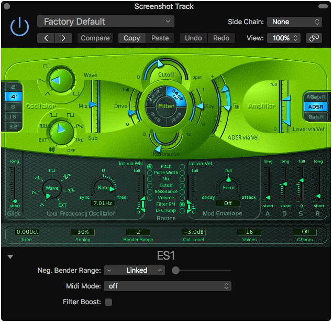
Task: Go to next preset with right arrow
Action: (x=63, y=38)
